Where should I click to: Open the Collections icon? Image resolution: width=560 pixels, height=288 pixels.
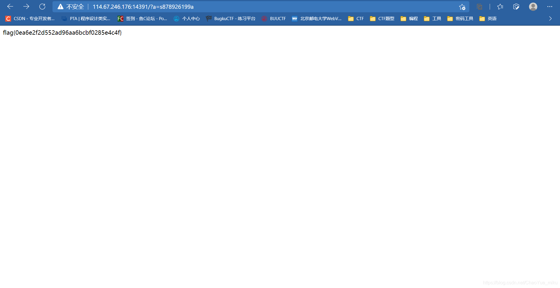click(480, 6)
